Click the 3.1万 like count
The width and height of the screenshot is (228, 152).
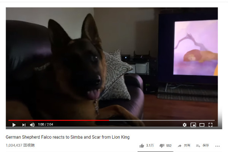(x=150, y=146)
